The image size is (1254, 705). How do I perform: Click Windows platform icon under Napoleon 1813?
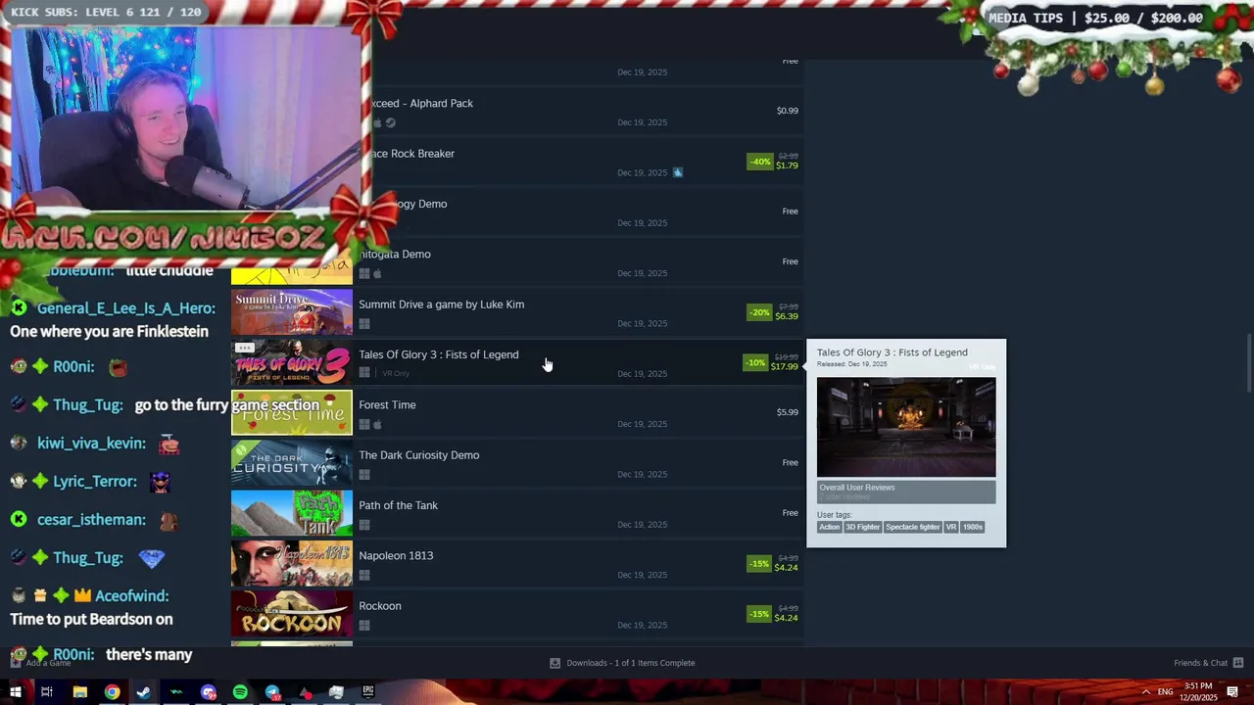[x=364, y=576]
